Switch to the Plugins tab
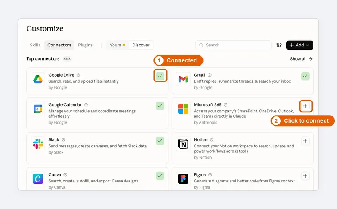Image resolution: width=337 pixels, height=209 pixels. (x=85, y=45)
